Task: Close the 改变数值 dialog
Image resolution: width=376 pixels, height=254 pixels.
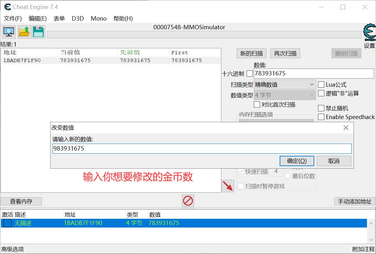Action: coord(346,128)
